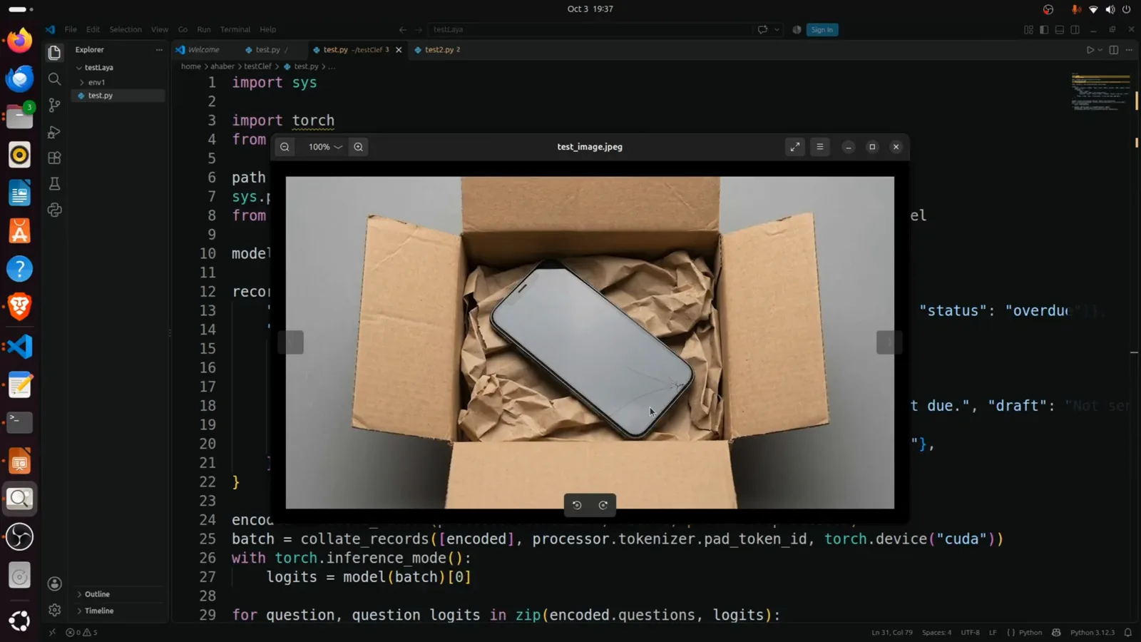The height and width of the screenshot is (642, 1141).
Task: Click the testLaya command center search box
Action: [x=589, y=30]
